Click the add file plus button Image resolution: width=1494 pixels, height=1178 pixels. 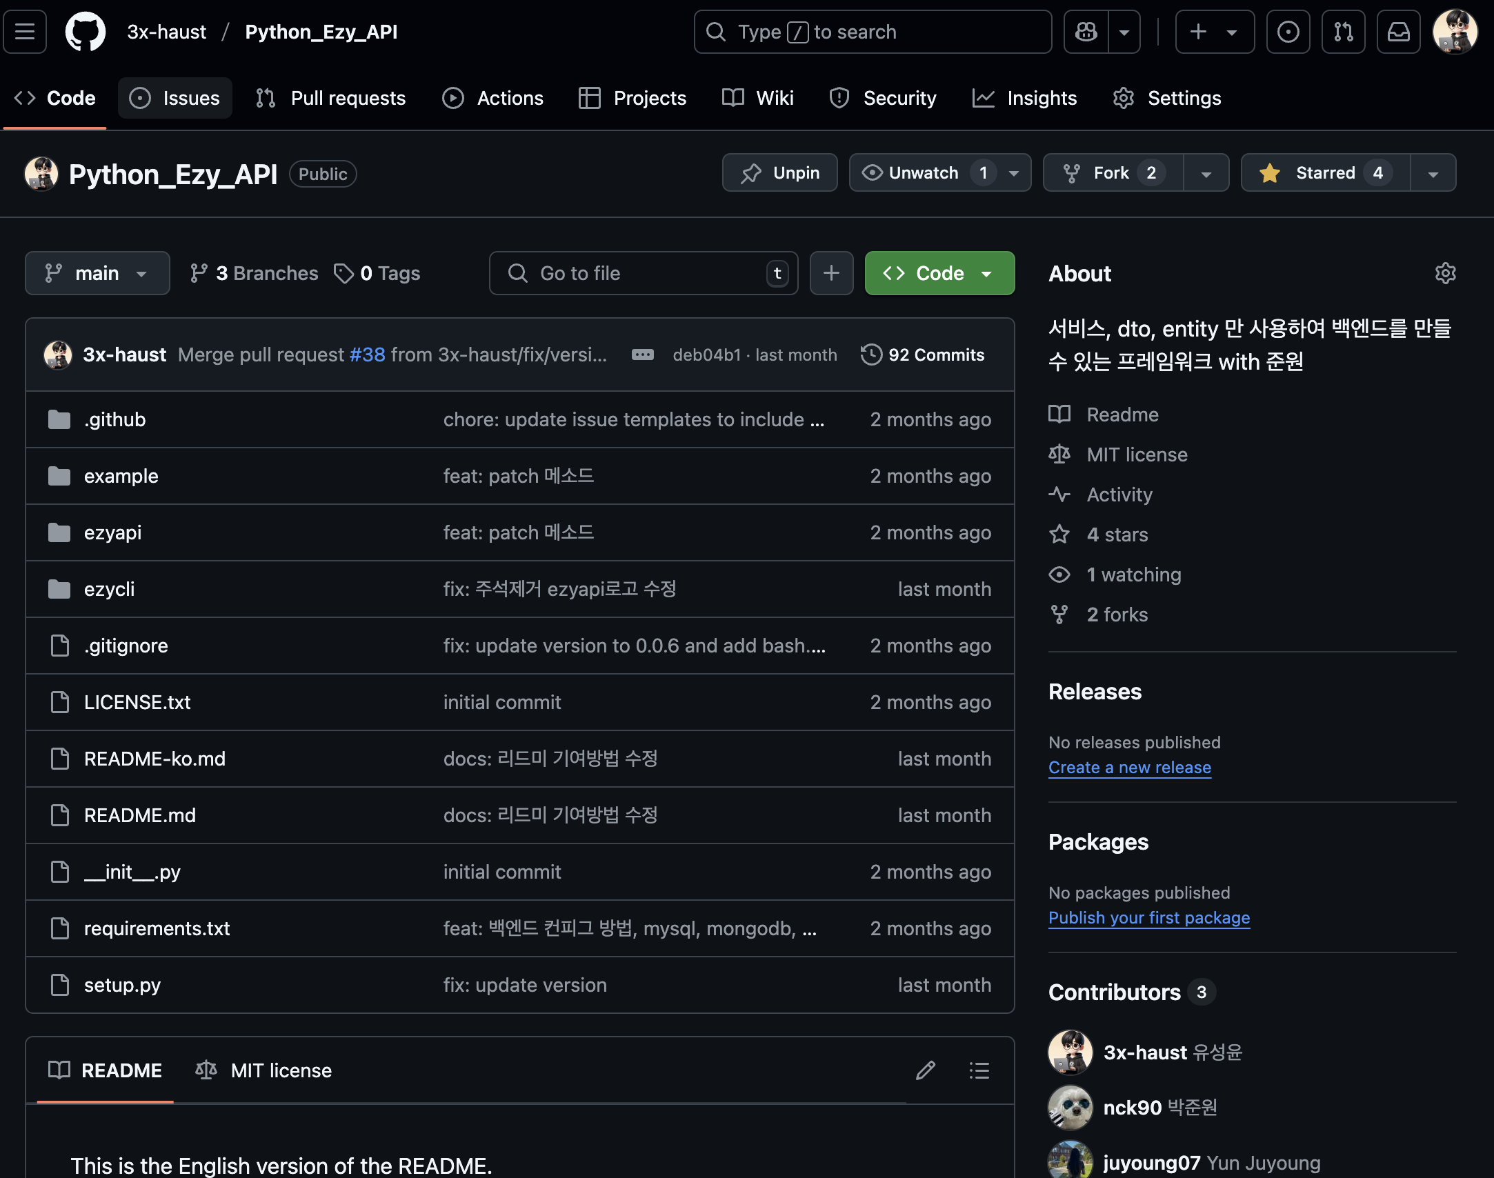click(831, 273)
